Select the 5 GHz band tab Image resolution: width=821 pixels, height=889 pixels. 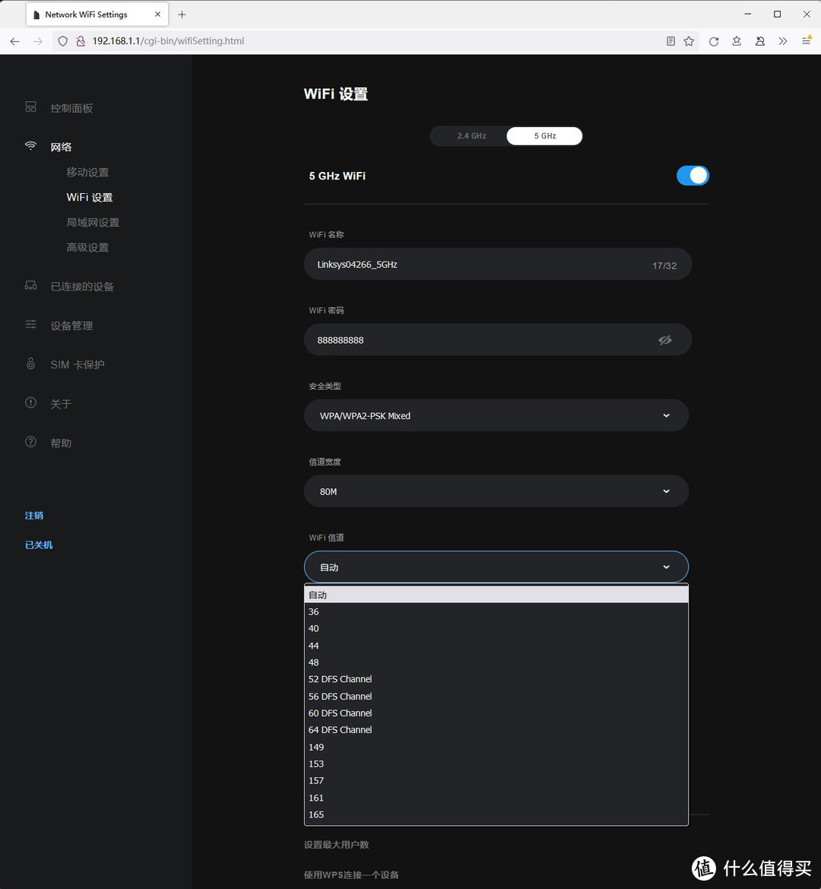[544, 136]
